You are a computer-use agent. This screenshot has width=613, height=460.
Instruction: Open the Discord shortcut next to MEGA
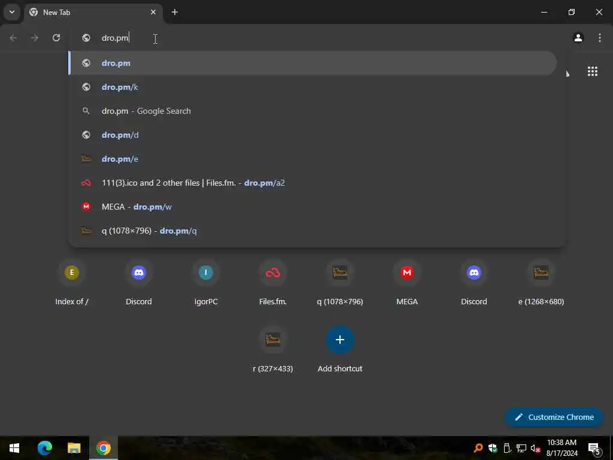[474, 284]
